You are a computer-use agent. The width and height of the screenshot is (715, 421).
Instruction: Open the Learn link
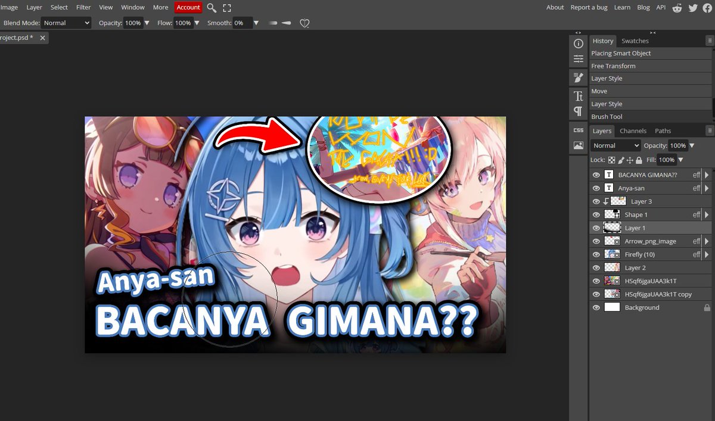[622, 8]
